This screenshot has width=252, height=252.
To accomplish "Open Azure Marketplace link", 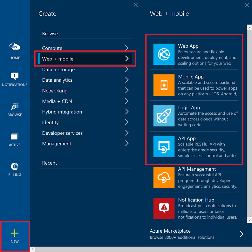I will pyautogui.click(x=170, y=231).
